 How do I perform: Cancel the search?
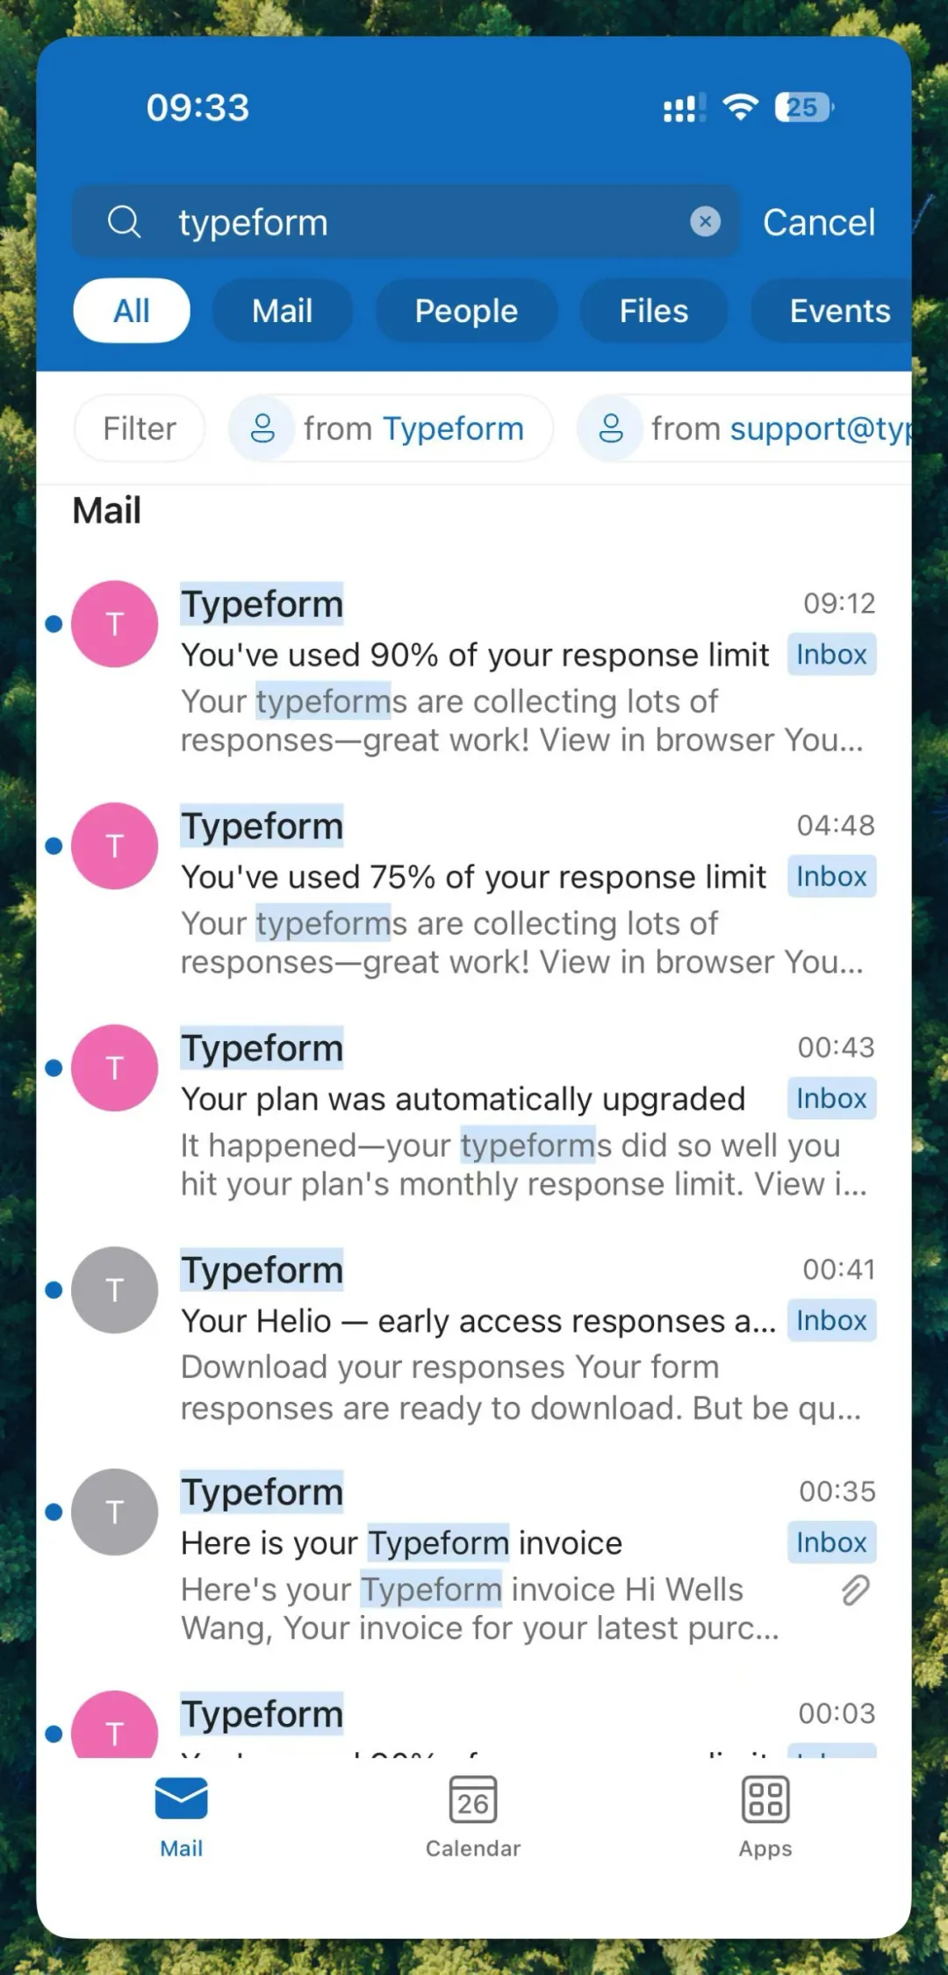click(x=819, y=222)
